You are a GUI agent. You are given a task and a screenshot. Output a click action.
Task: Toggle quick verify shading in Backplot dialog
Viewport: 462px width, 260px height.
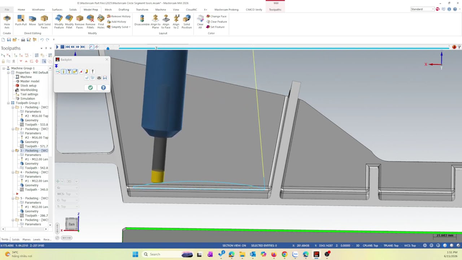(x=87, y=72)
